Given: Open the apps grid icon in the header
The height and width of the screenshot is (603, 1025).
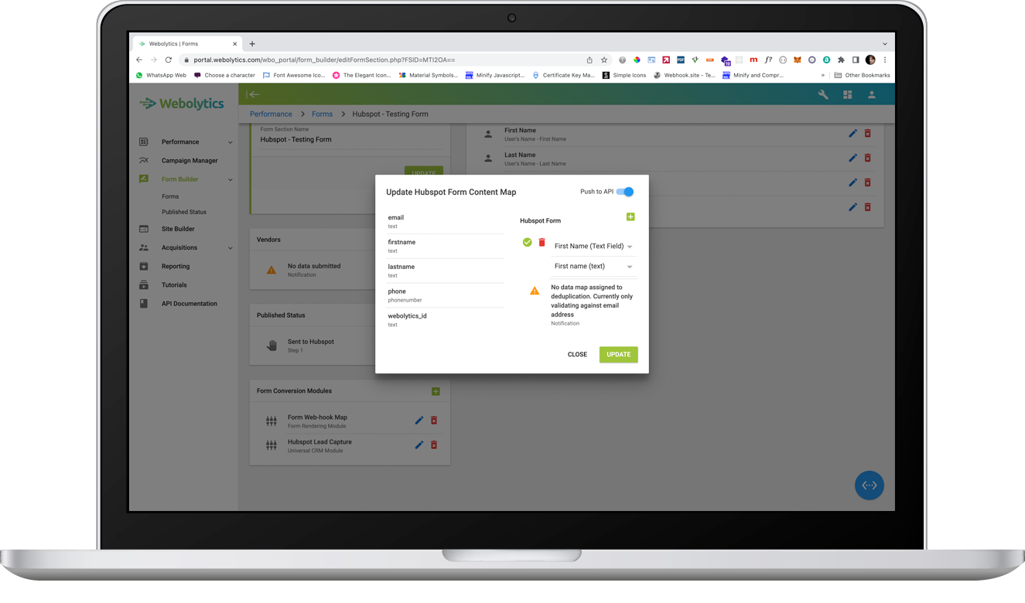Looking at the screenshot, I should [847, 94].
